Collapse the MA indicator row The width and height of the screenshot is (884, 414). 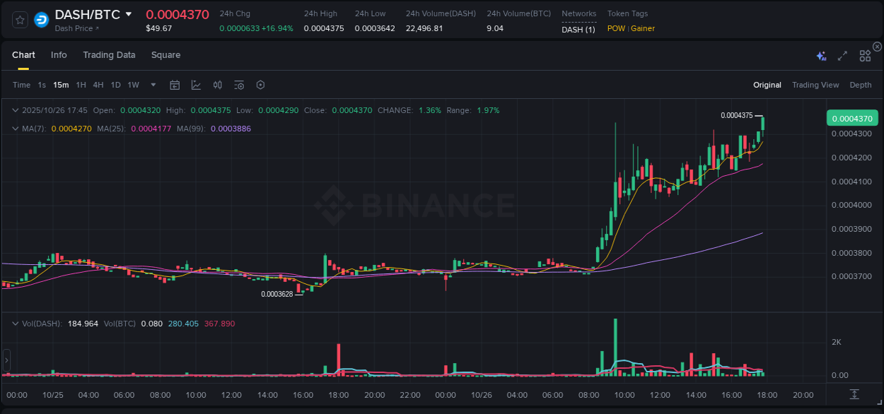pyautogui.click(x=16, y=129)
